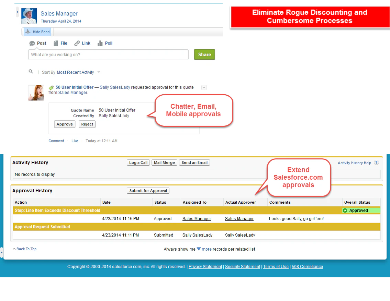Viewport: 390px width, 301px height.
Task: Click 'Looks good Sally, go get 'em!' comment
Action: coord(296,219)
